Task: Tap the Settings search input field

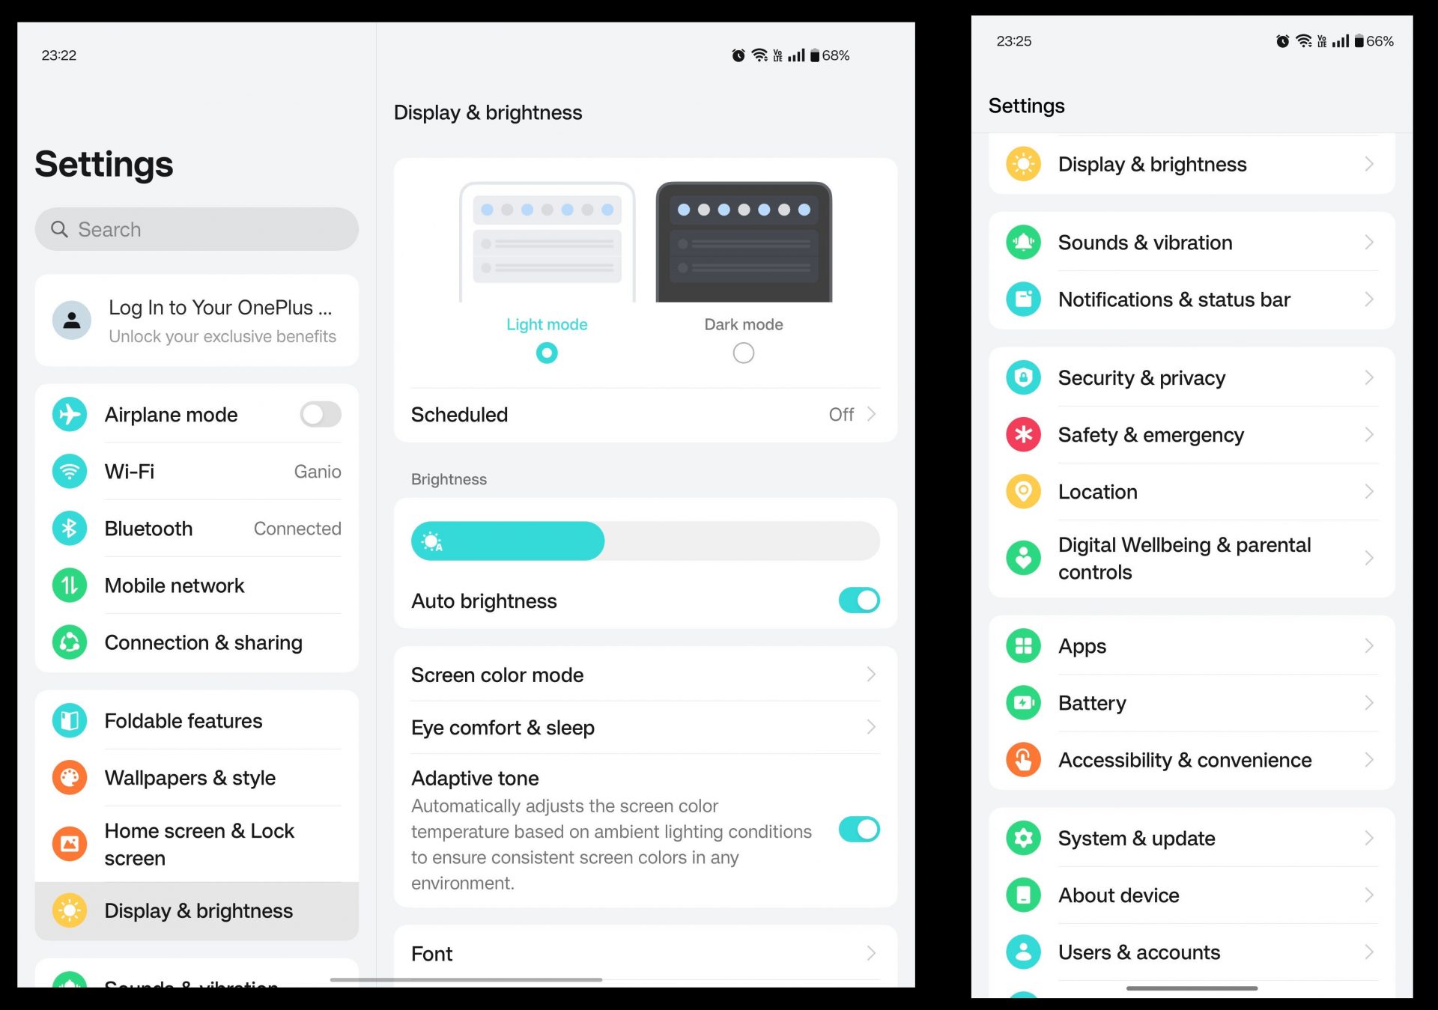Action: point(199,228)
